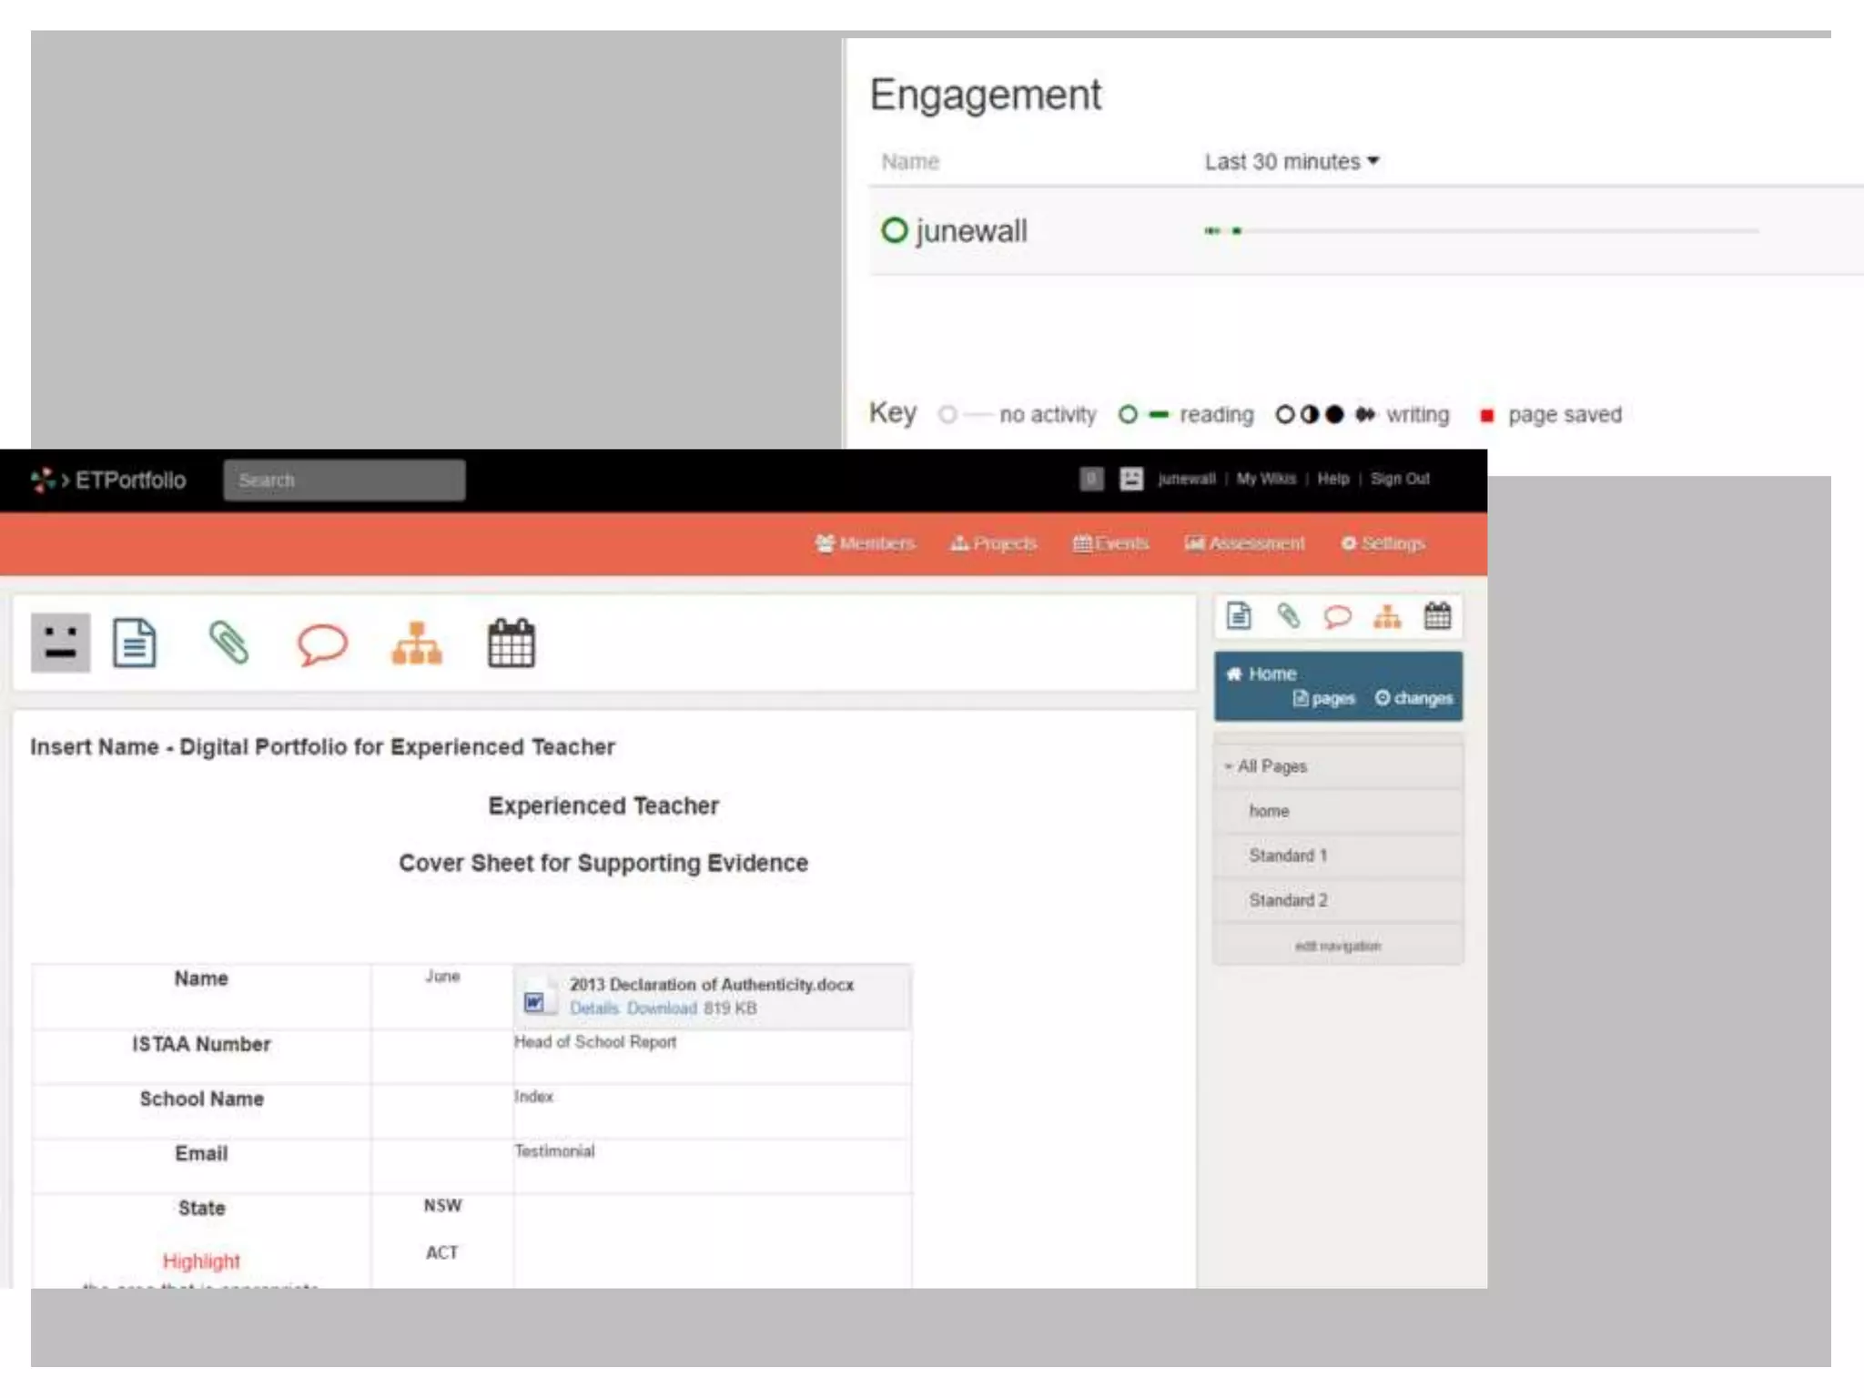Click the junewall engagement timeline bar
1864x1398 pixels.
pyautogui.click(x=1482, y=231)
